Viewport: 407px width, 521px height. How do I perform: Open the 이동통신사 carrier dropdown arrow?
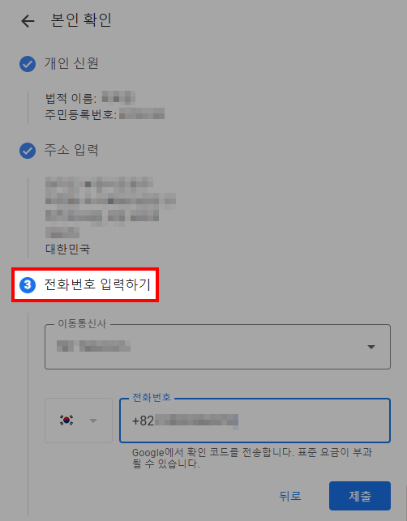pos(371,347)
